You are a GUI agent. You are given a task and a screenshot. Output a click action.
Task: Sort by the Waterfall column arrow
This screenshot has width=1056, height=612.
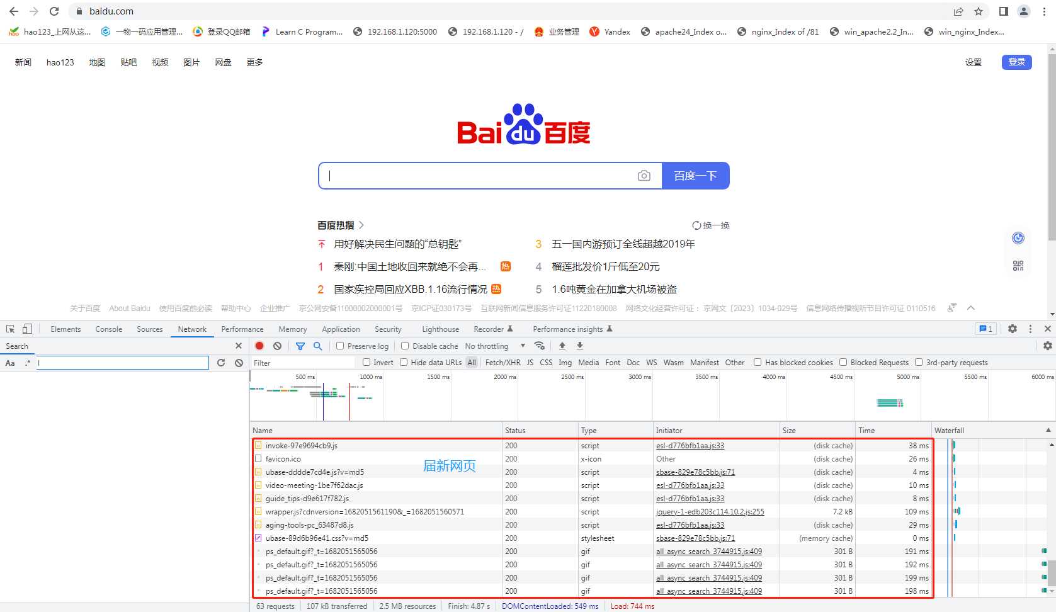click(1048, 430)
